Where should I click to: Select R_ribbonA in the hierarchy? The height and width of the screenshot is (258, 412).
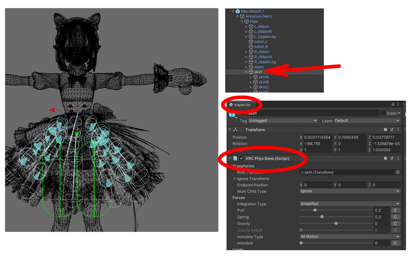[263, 57]
